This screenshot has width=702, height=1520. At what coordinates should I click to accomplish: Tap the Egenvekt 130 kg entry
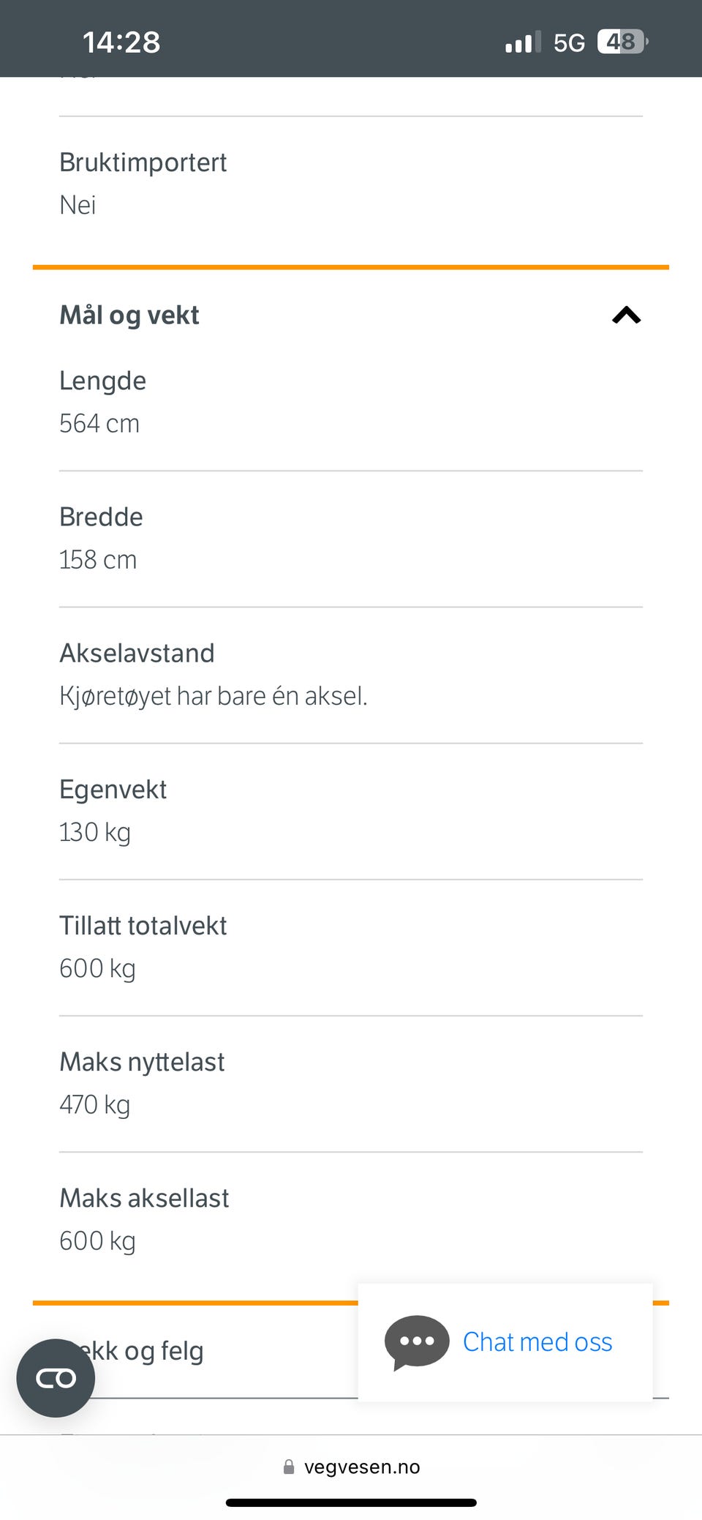tap(351, 811)
